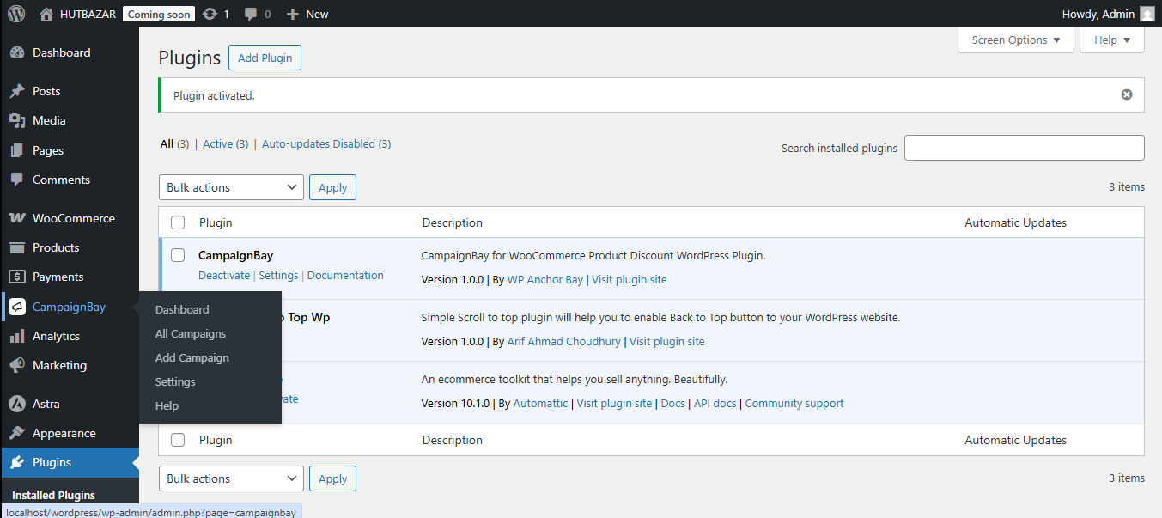Check the bottom select-all plugins checkbox
This screenshot has width=1162, height=518.
coord(178,440)
